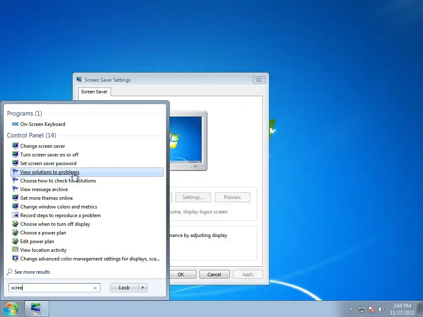Viewport: 423px width, 317px height.
Task: Expand shutdown options arrow next to Lock
Action: (143, 288)
